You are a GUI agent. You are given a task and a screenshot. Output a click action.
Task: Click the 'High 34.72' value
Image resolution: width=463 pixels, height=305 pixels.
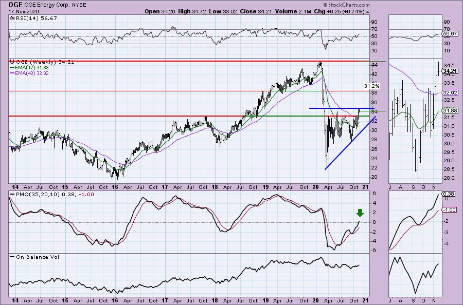click(x=192, y=11)
